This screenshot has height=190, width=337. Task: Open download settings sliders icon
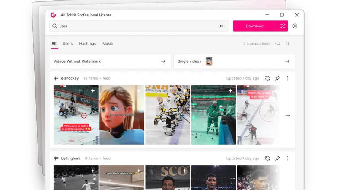tap(283, 26)
